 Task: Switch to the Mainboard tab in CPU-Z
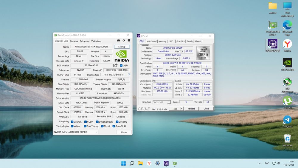151,41
